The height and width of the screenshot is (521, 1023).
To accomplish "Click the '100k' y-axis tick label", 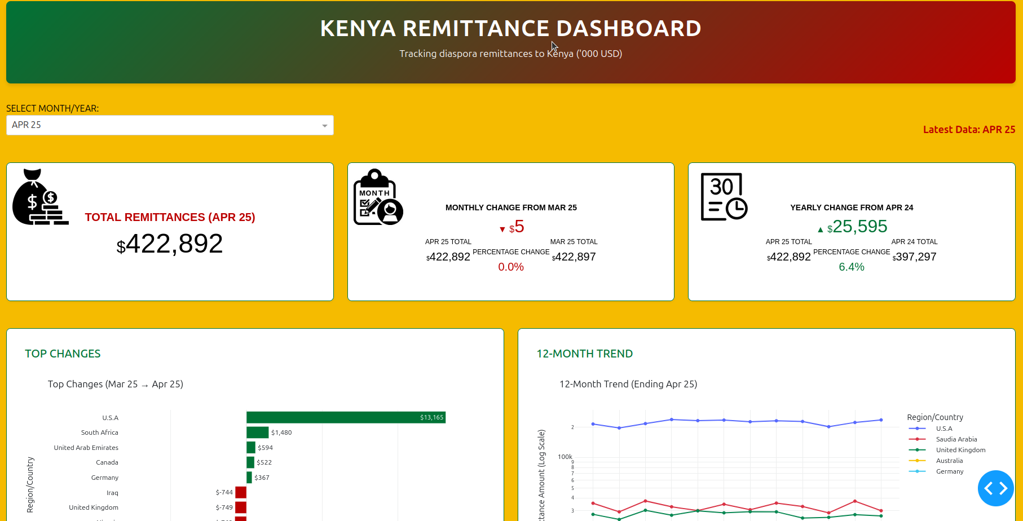I will pyautogui.click(x=565, y=457).
